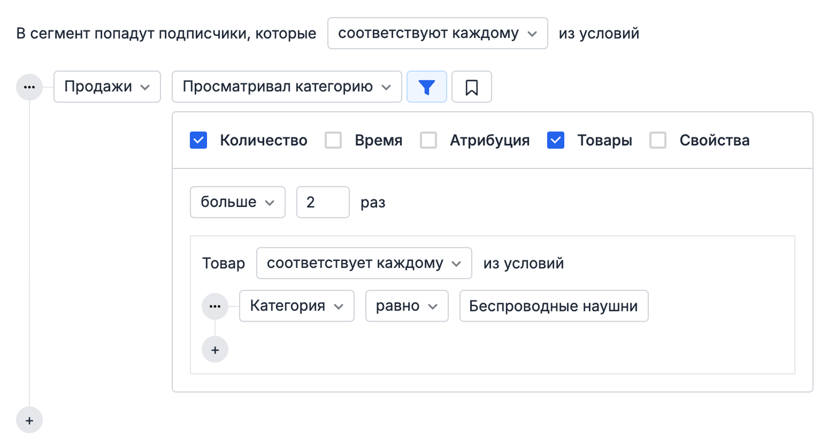Viewport: 828px width, 446px height.
Task: Open the options menu for Категория condition
Action: click(215, 306)
